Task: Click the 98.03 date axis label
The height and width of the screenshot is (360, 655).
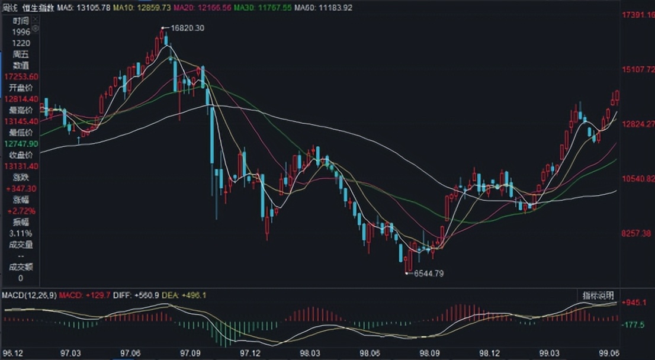Action: tap(310, 353)
